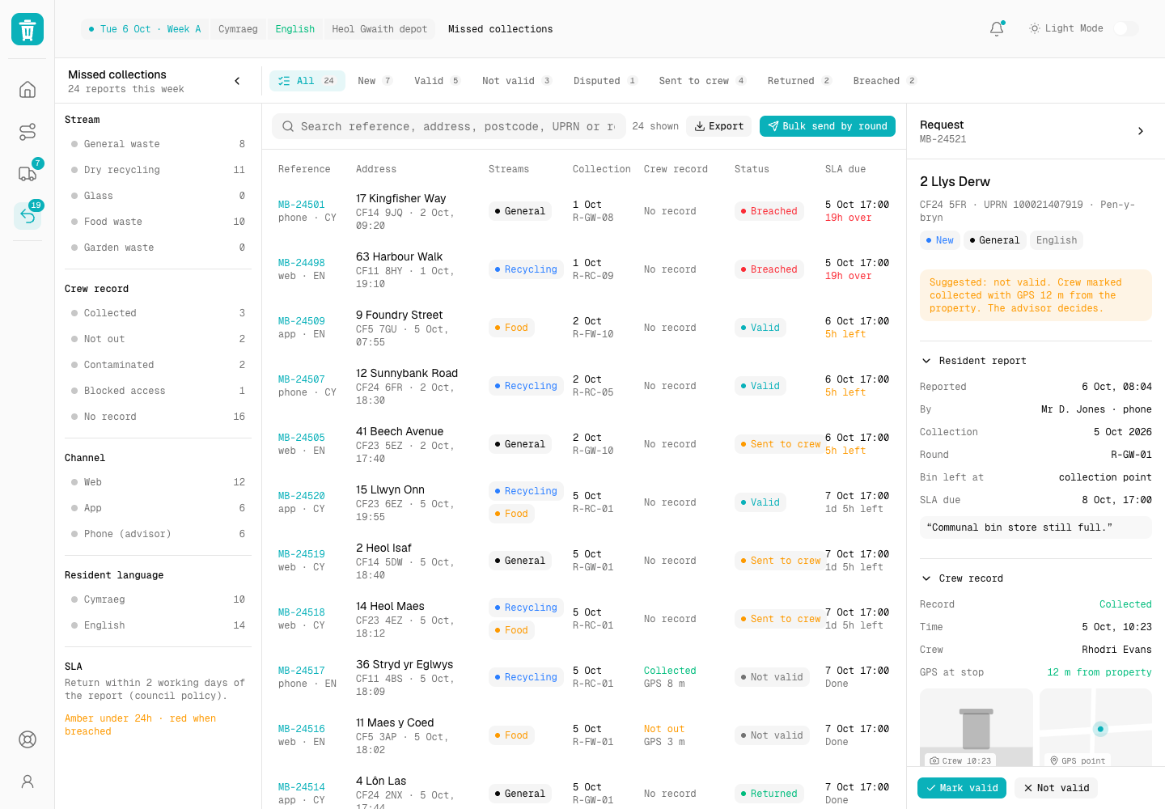1165x809 pixels.
Task: Open the Heol Gwaith depot selector
Action: point(379,29)
